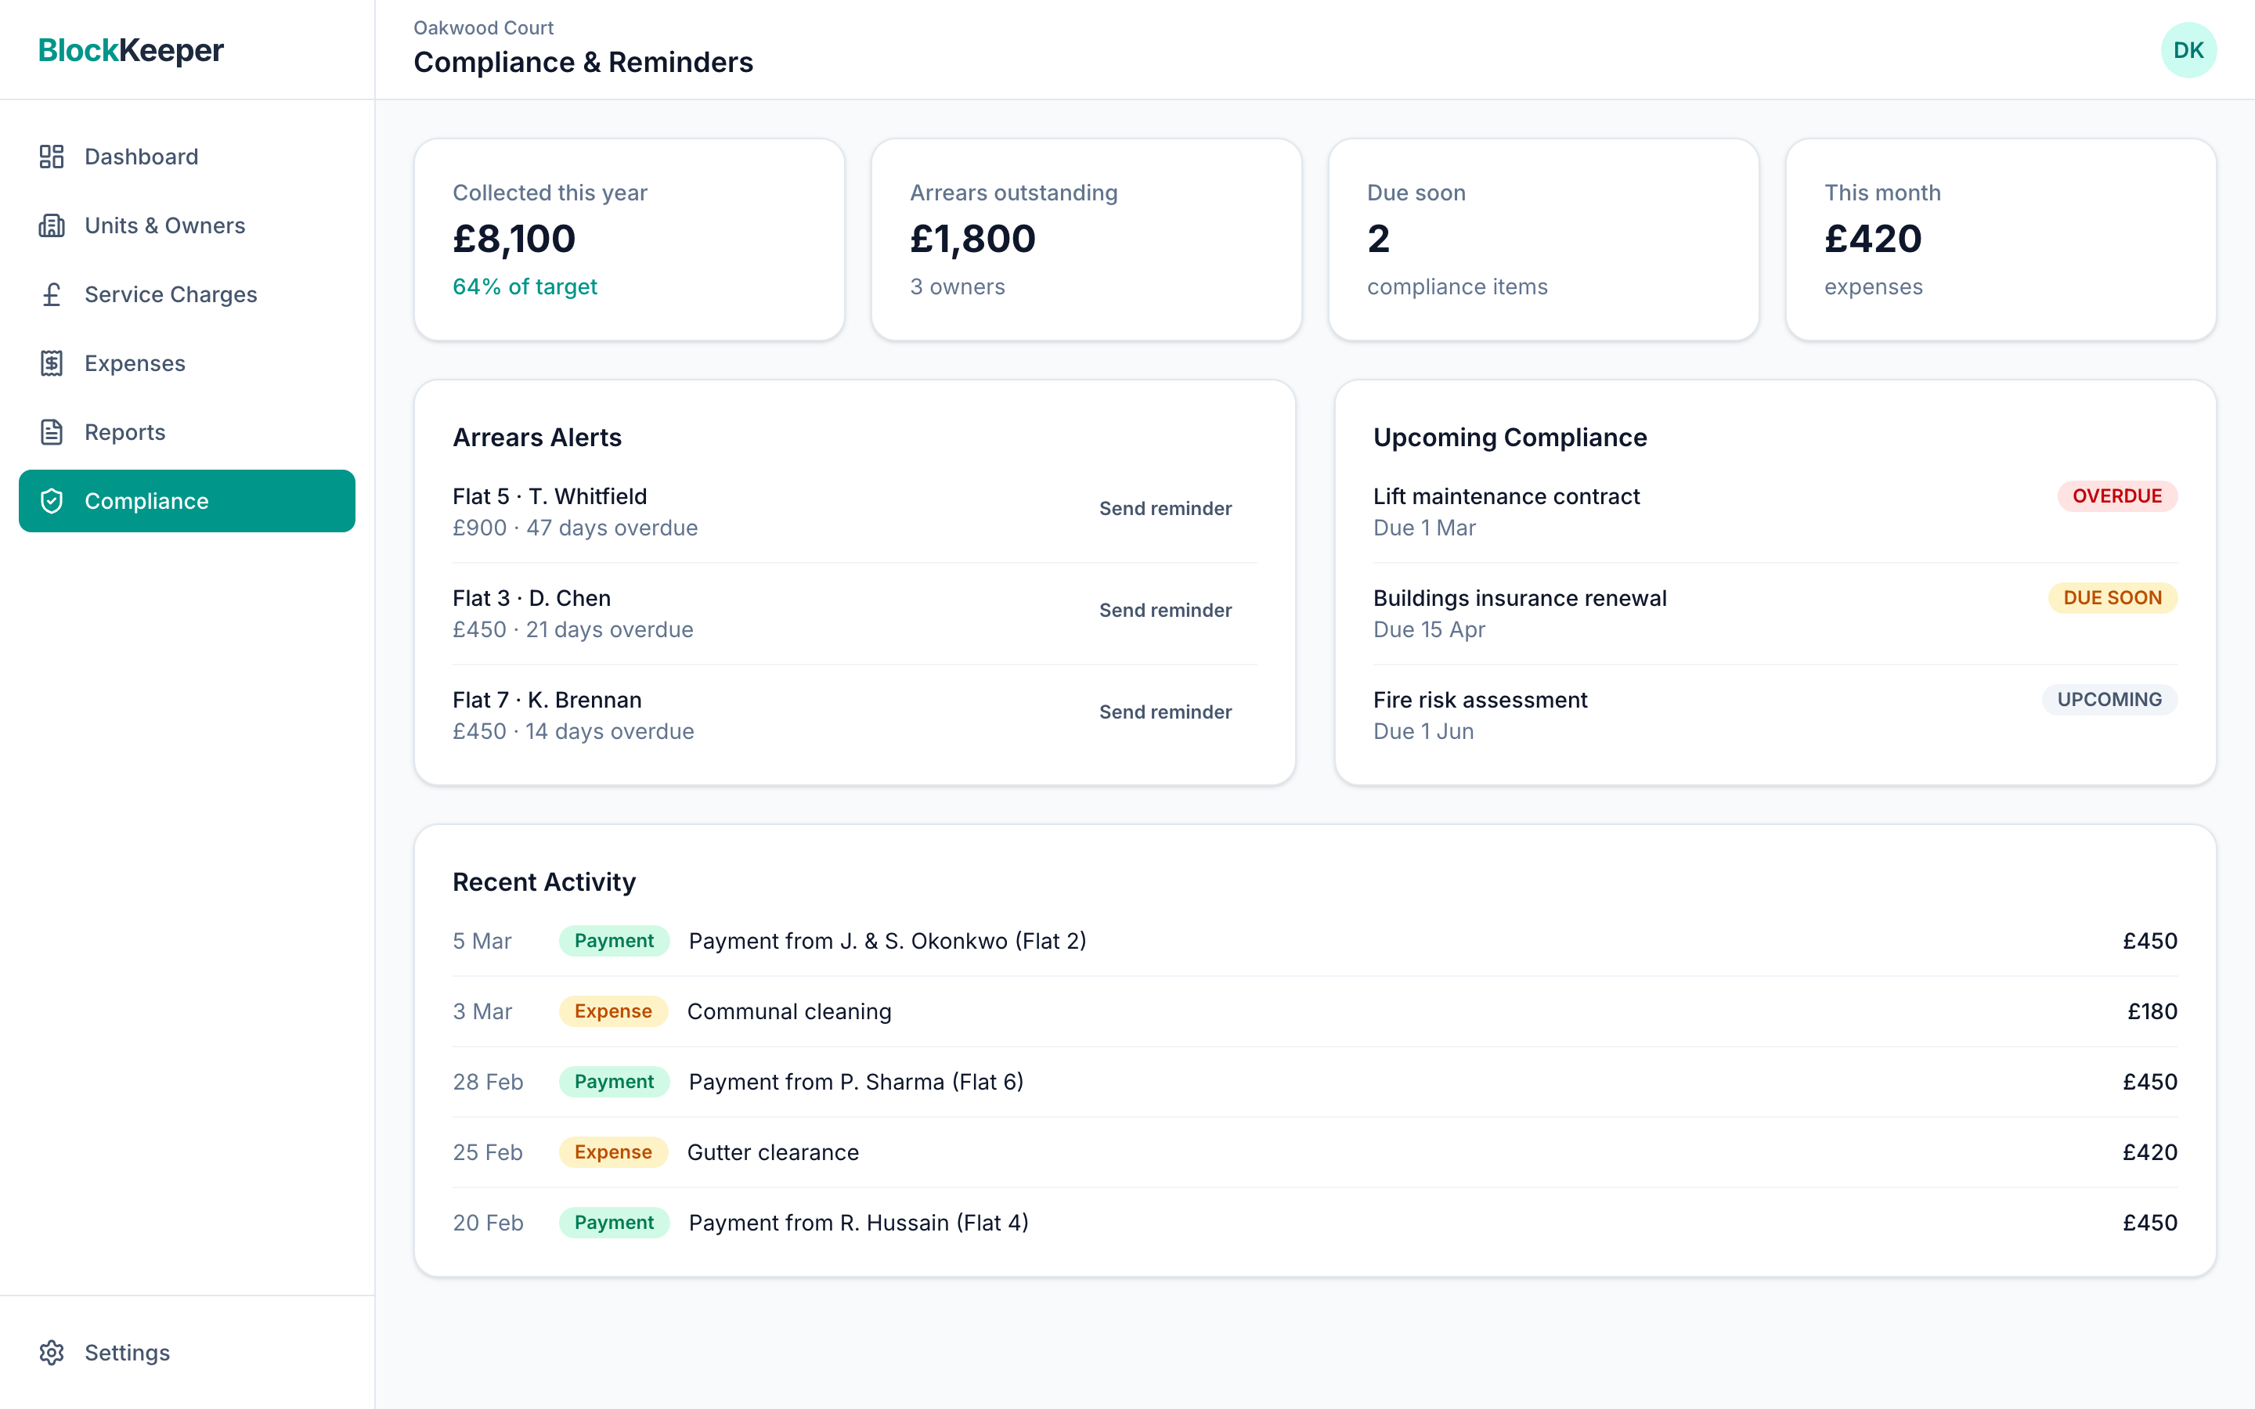Screen dimensions: 2255x1409
Task: Click the Expense tag on Gutter clearance
Action: coord(613,1151)
